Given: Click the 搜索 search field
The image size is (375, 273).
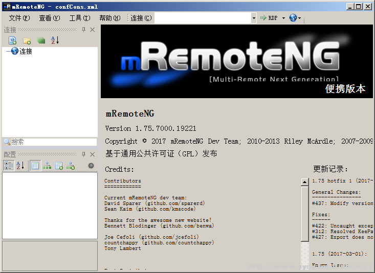Looking at the screenshot, I should click(x=54, y=142).
